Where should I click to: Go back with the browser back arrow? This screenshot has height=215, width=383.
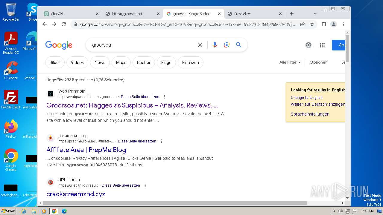45,24
